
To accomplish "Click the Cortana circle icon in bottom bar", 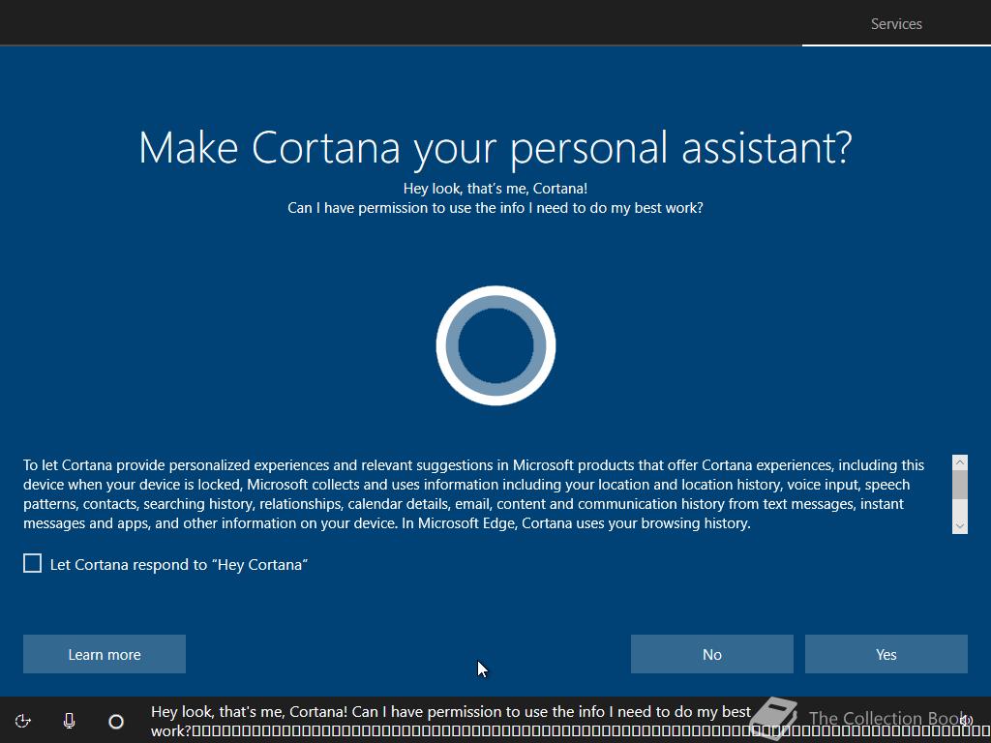I will [116, 722].
